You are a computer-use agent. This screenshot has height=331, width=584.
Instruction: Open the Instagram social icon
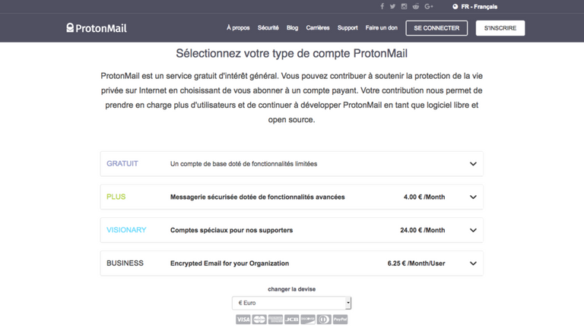[404, 6]
